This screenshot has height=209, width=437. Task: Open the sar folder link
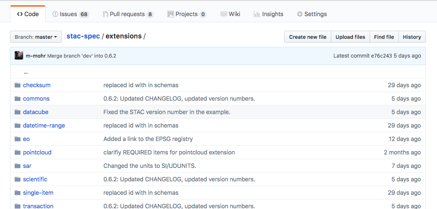coord(27,166)
